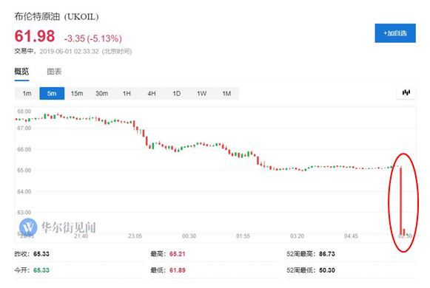The height and width of the screenshot is (288, 430).
Task: Click the tall red plunge candle
Action: [x=400, y=201]
